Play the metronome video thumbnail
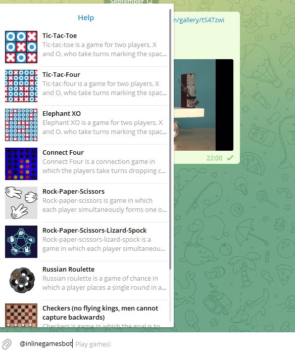Screen dimensions: 295x352 coord(203,105)
